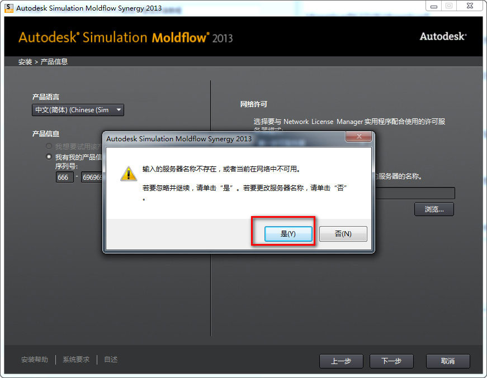Click the 上一步 back button
Screen dimensions: 487x378
[341, 361]
